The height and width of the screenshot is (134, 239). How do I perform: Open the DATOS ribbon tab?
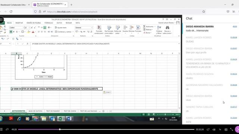pyautogui.click(x=59, y=23)
